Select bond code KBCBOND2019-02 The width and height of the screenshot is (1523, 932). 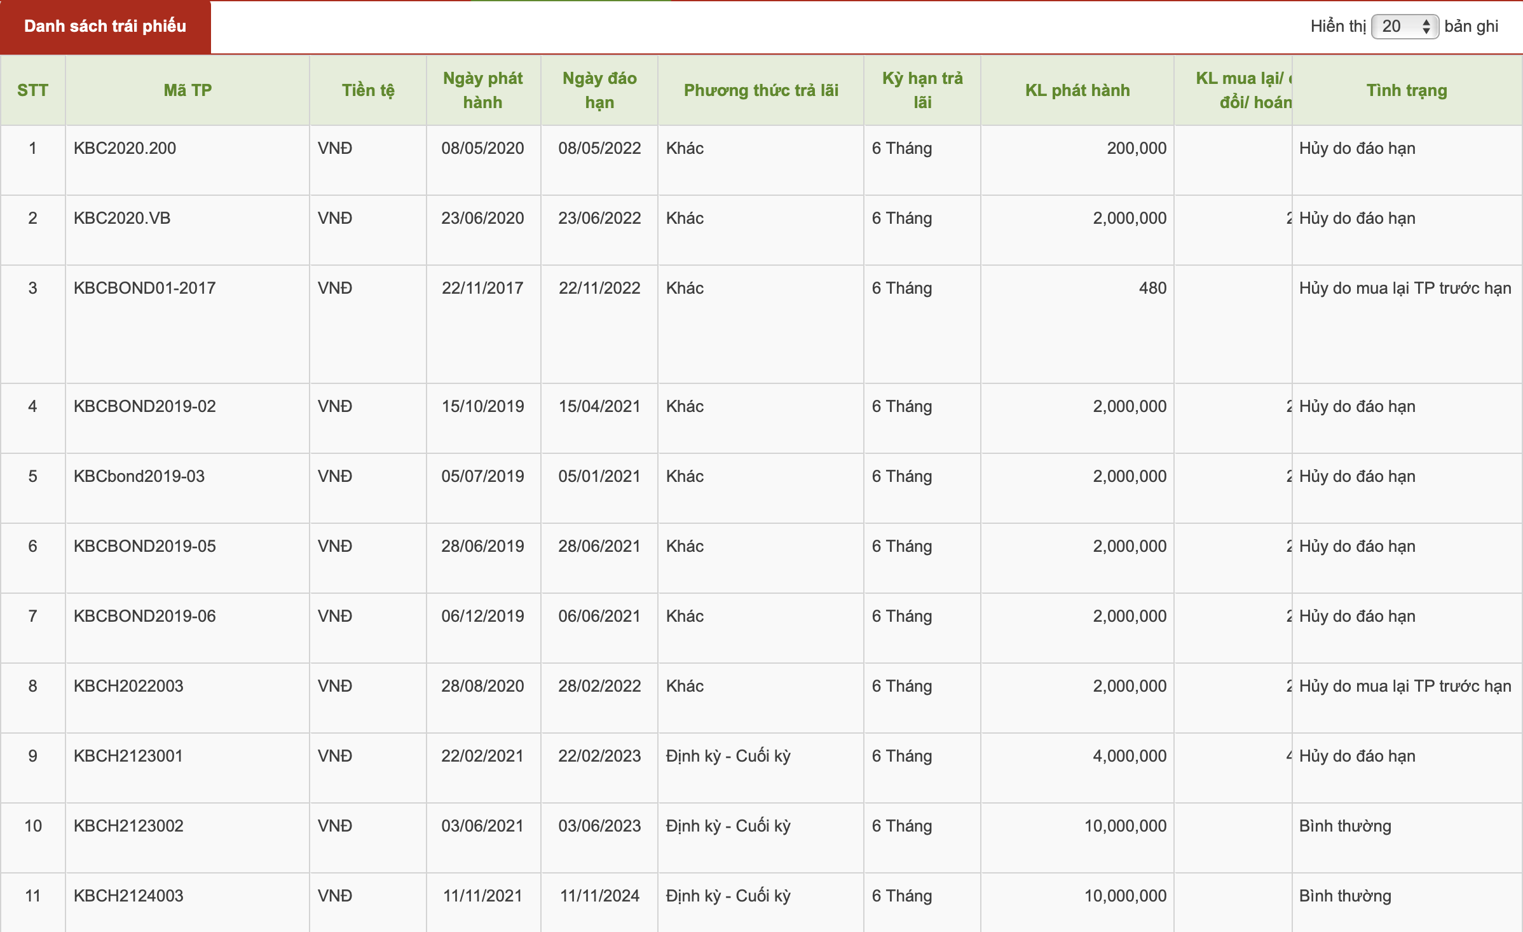pyautogui.click(x=144, y=406)
